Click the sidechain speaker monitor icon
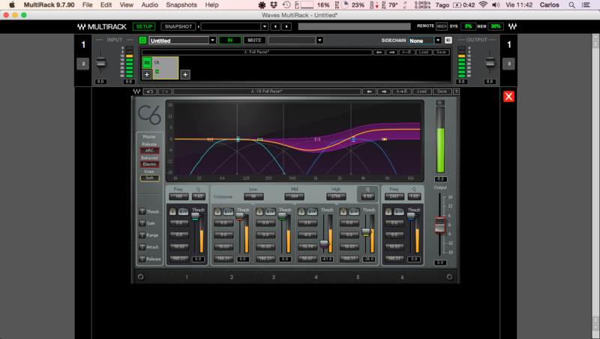The height and width of the screenshot is (339, 600). point(448,40)
